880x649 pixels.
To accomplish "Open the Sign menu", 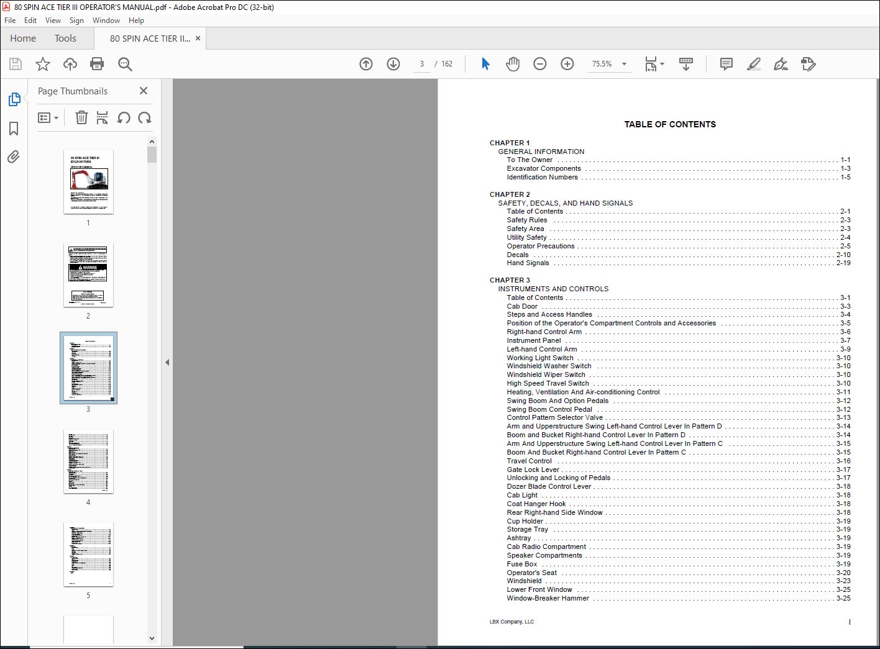I will 76,20.
